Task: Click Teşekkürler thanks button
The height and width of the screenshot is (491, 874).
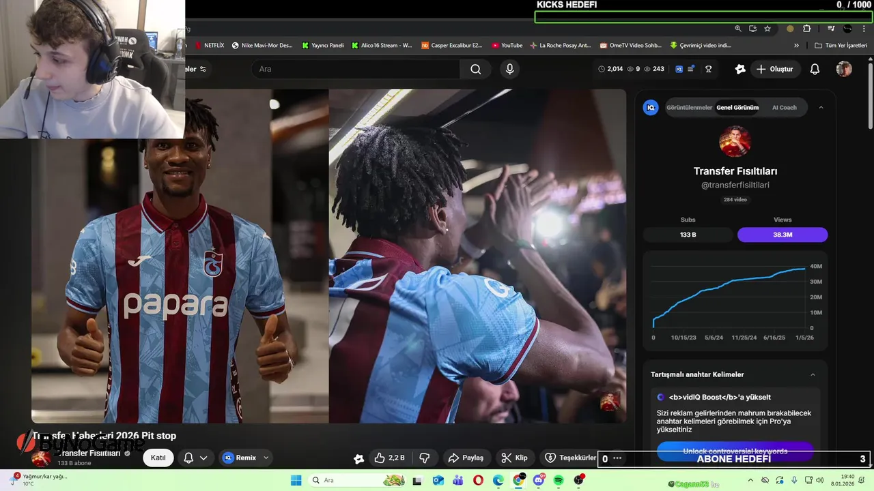Action: (x=570, y=458)
